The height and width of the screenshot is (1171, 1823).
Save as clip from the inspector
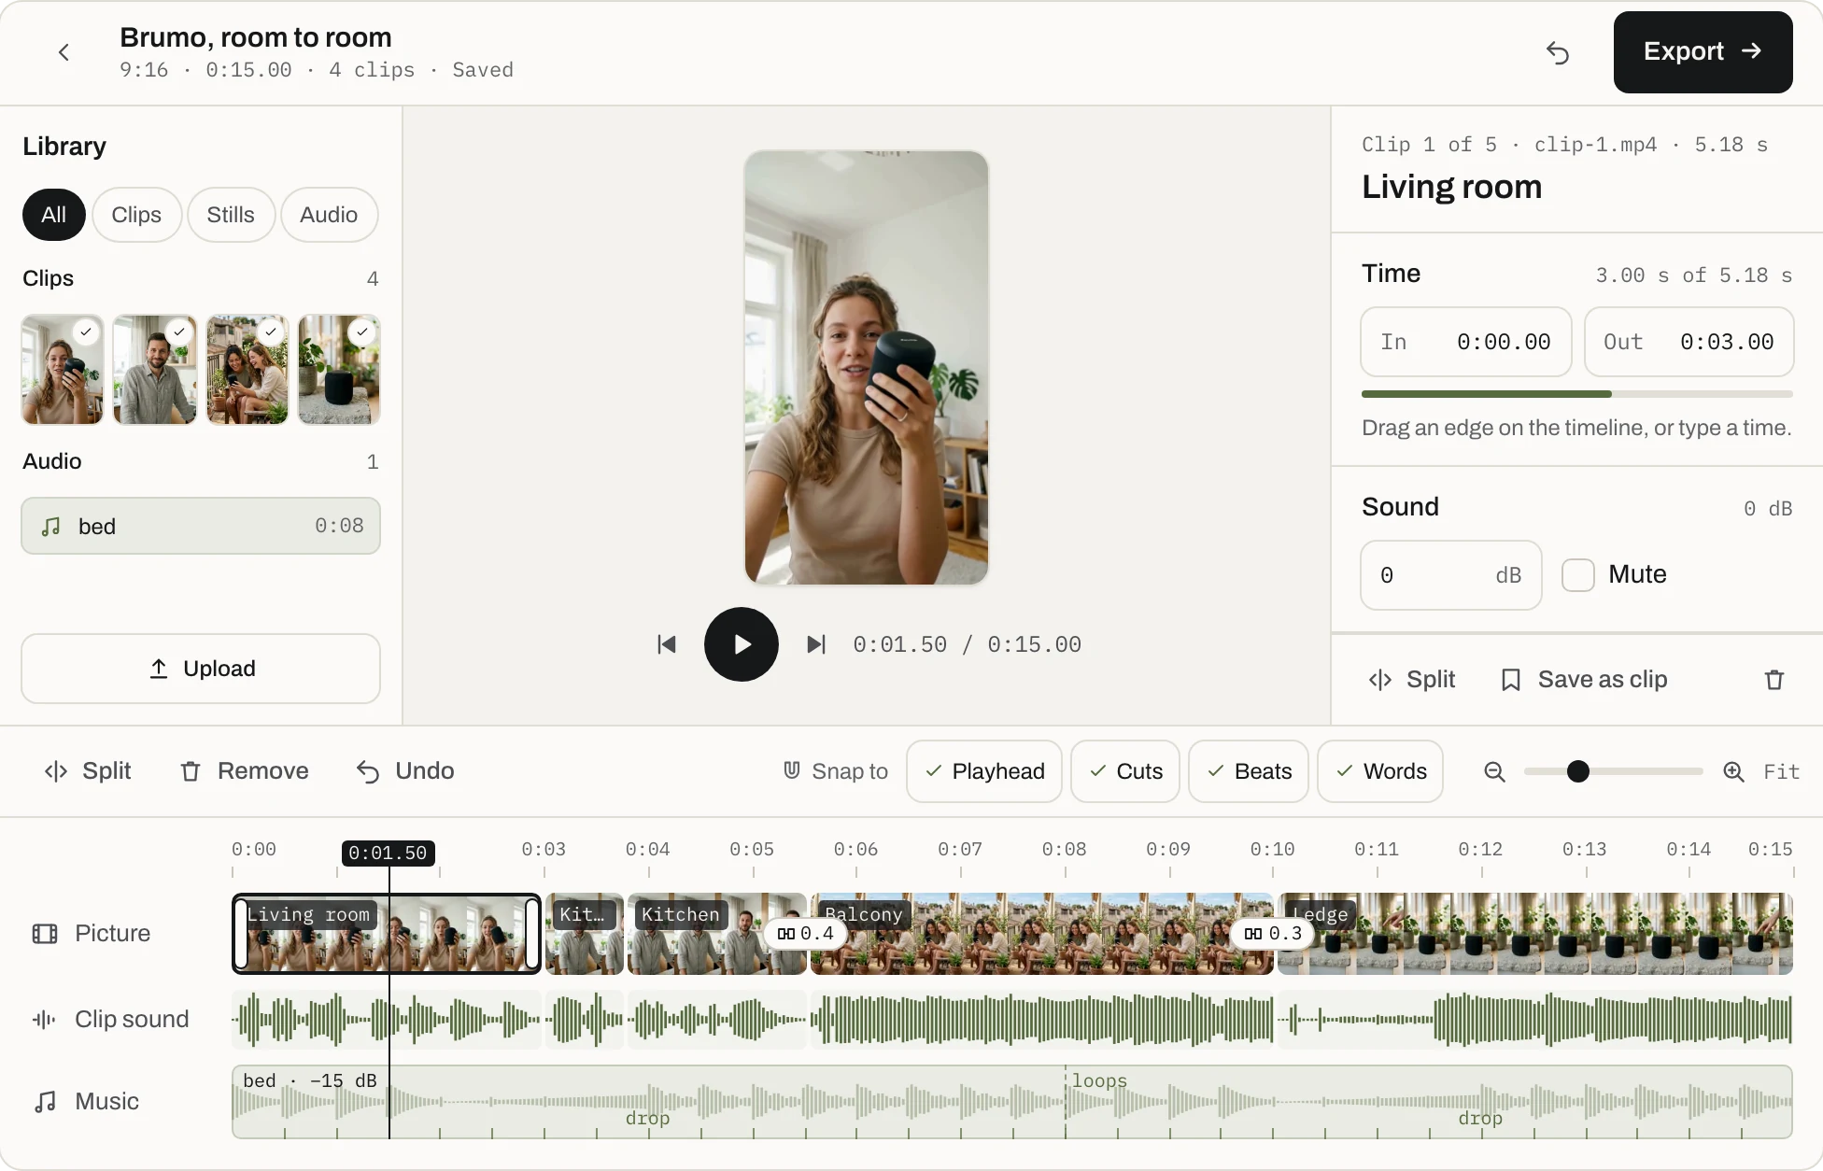1584,680
